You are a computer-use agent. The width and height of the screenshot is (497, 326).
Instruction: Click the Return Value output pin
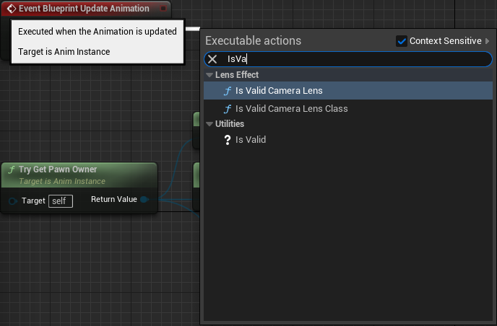pyautogui.click(x=144, y=199)
